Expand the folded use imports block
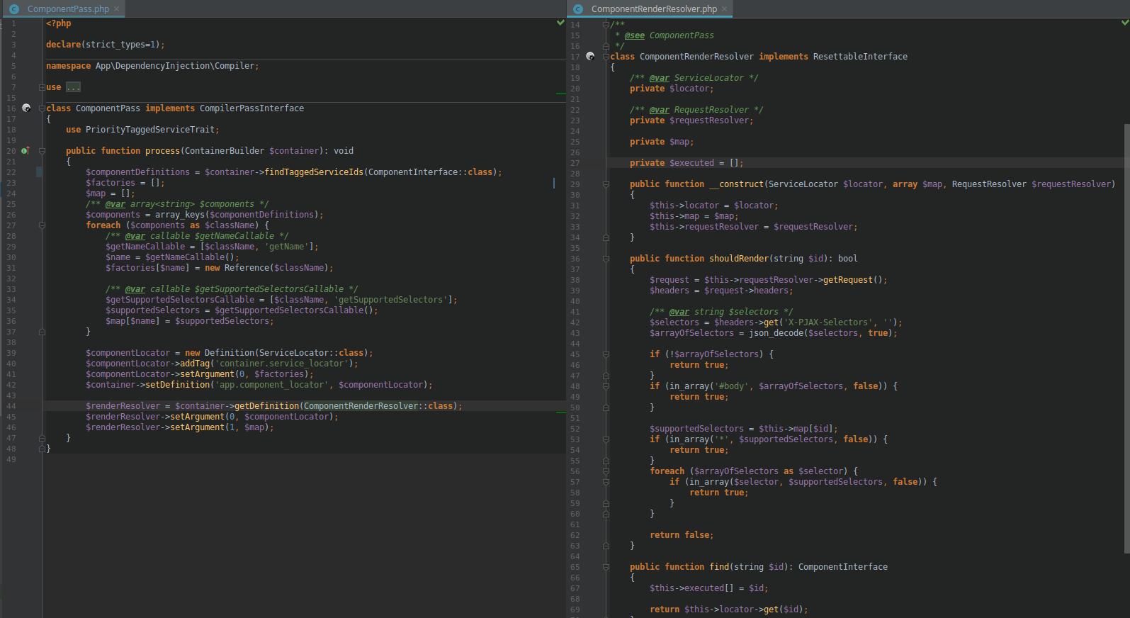The image size is (1130, 618). (42, 87)
